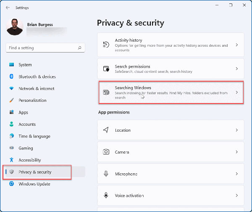Click the Voice activation microphone icon
Screen dimensions: 252x212
point(106,196)
